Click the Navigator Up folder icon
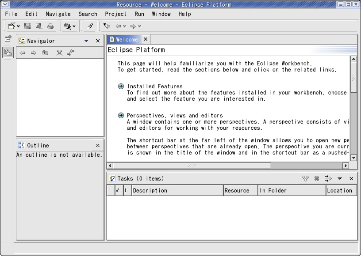 click(x=45, y=53)
